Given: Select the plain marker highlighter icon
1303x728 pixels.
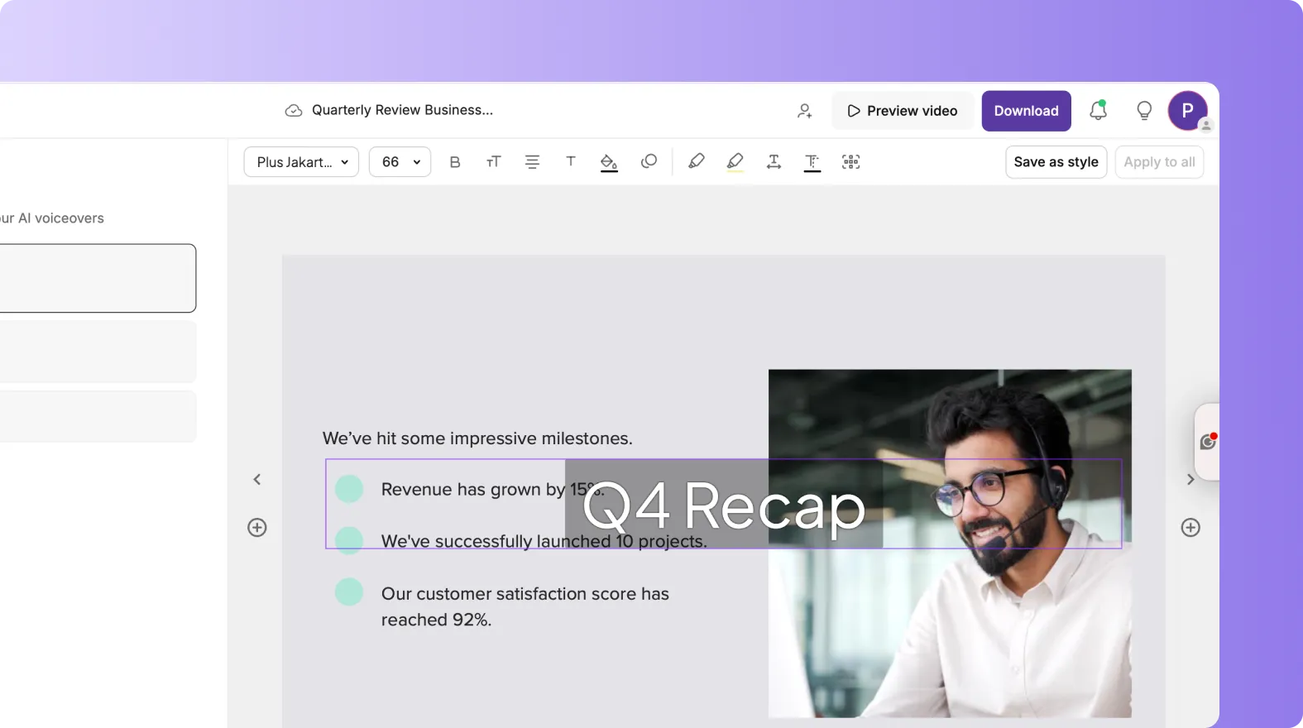Looking at the screenshot, I should [696, 161].
